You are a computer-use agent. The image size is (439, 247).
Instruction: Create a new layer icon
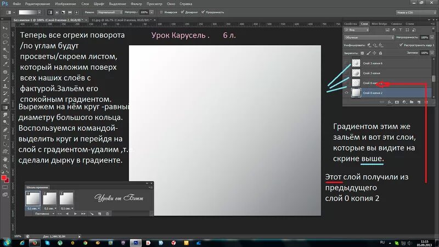click(419, 102)
